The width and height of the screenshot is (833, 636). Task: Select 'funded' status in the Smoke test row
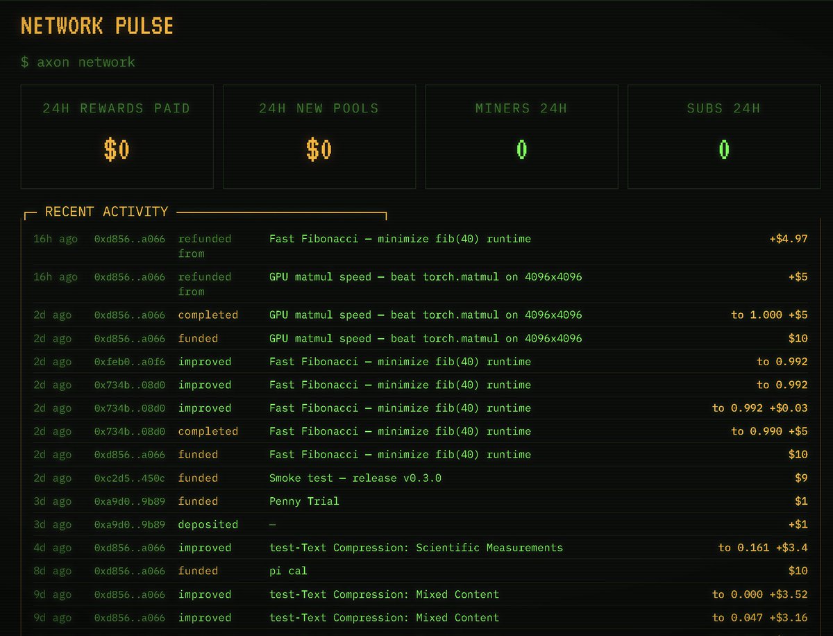tap(198, 478)
